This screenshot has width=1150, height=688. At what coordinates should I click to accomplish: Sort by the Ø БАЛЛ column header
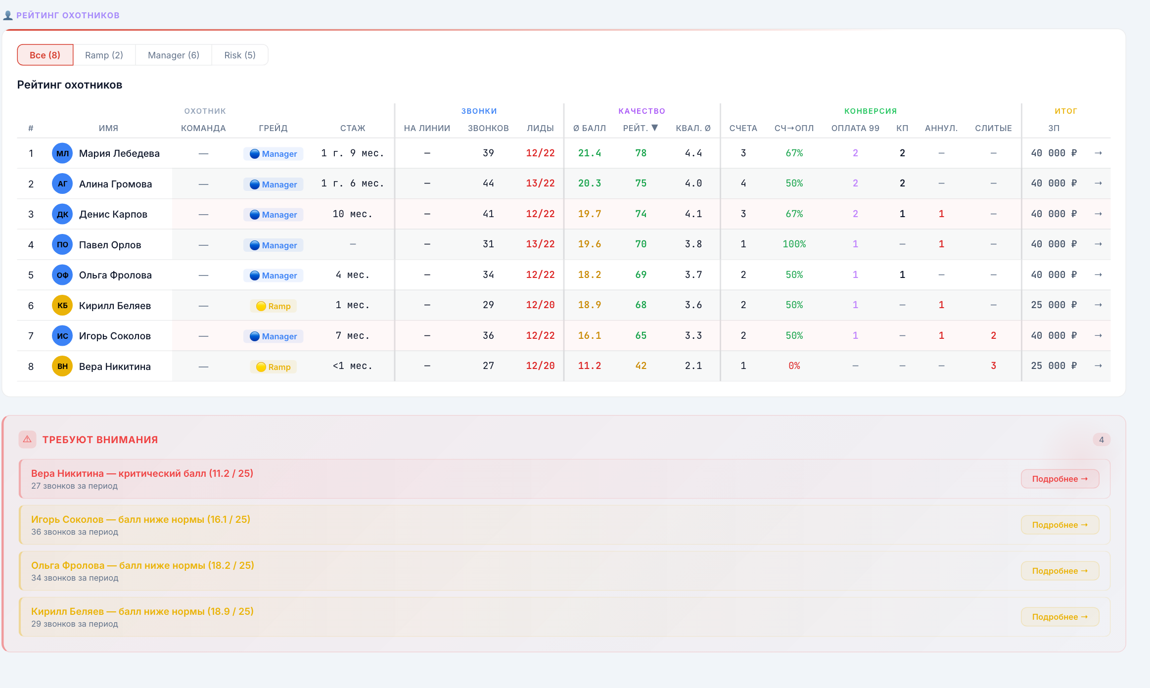pyautogui.click(x=590, y=128)
